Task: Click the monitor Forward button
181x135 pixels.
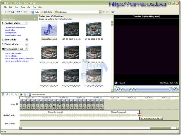Action: [136, 89]
